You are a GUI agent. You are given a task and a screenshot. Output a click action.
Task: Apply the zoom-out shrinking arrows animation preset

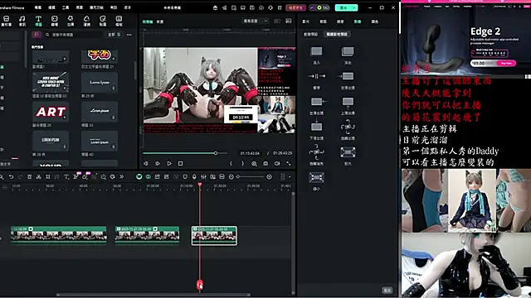tap(316, 177)
